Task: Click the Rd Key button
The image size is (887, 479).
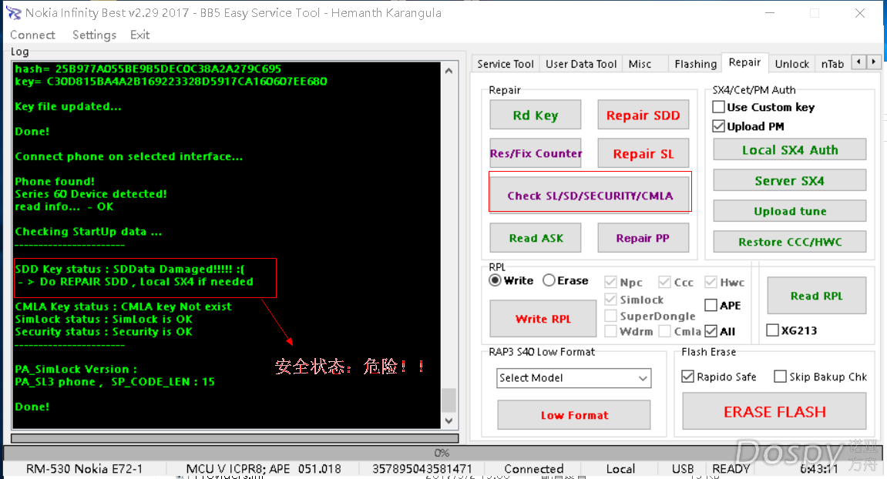Action: point(535,116)
